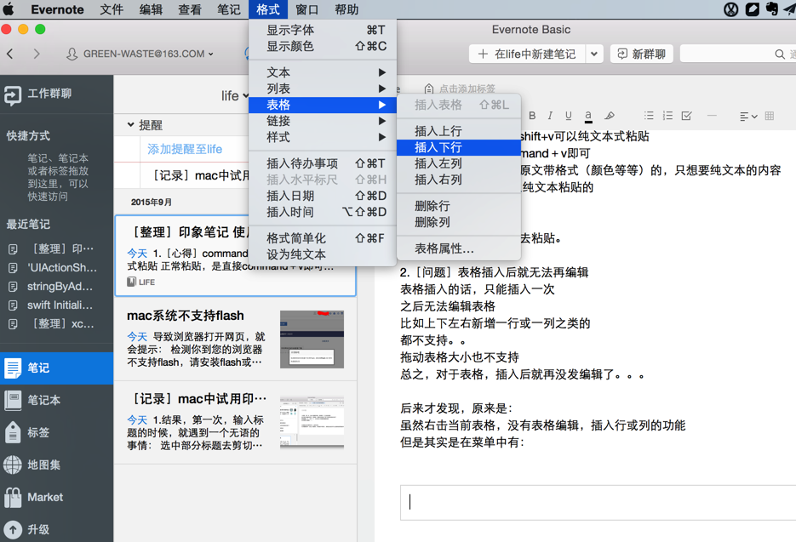
Task: Click the Evernote elephant menu bar icon
Action: click(771, 9)
